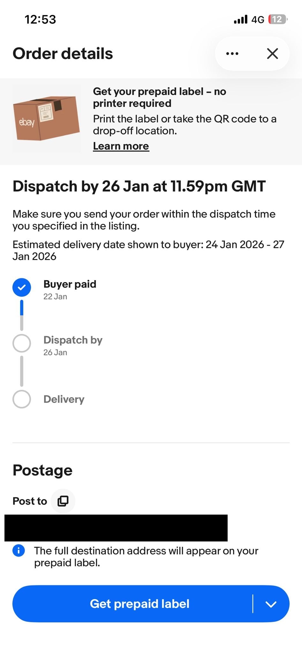
Task: Tap the battery indicator in status bar
Action: click(x=278, y=20)
